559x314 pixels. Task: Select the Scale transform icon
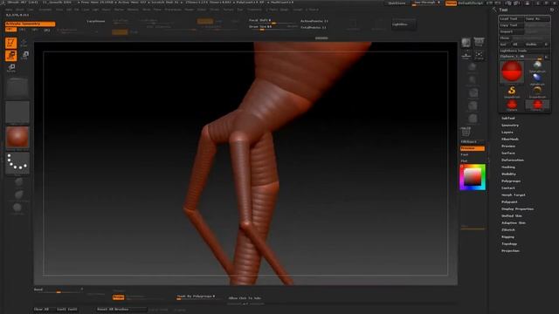pyautogui.click(x=25, y=55)
